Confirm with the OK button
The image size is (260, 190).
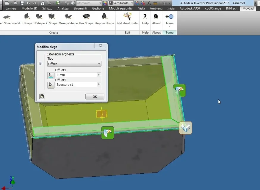pos(95,97)
